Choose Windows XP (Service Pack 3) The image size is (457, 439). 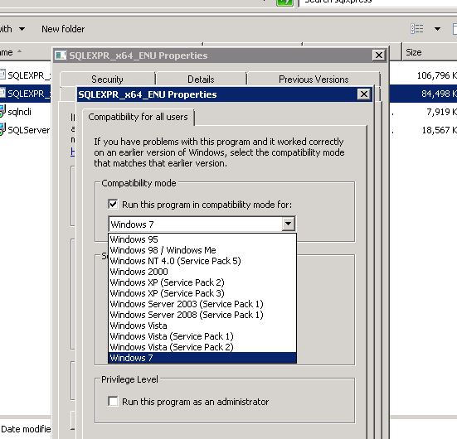[x=202, y=293]
